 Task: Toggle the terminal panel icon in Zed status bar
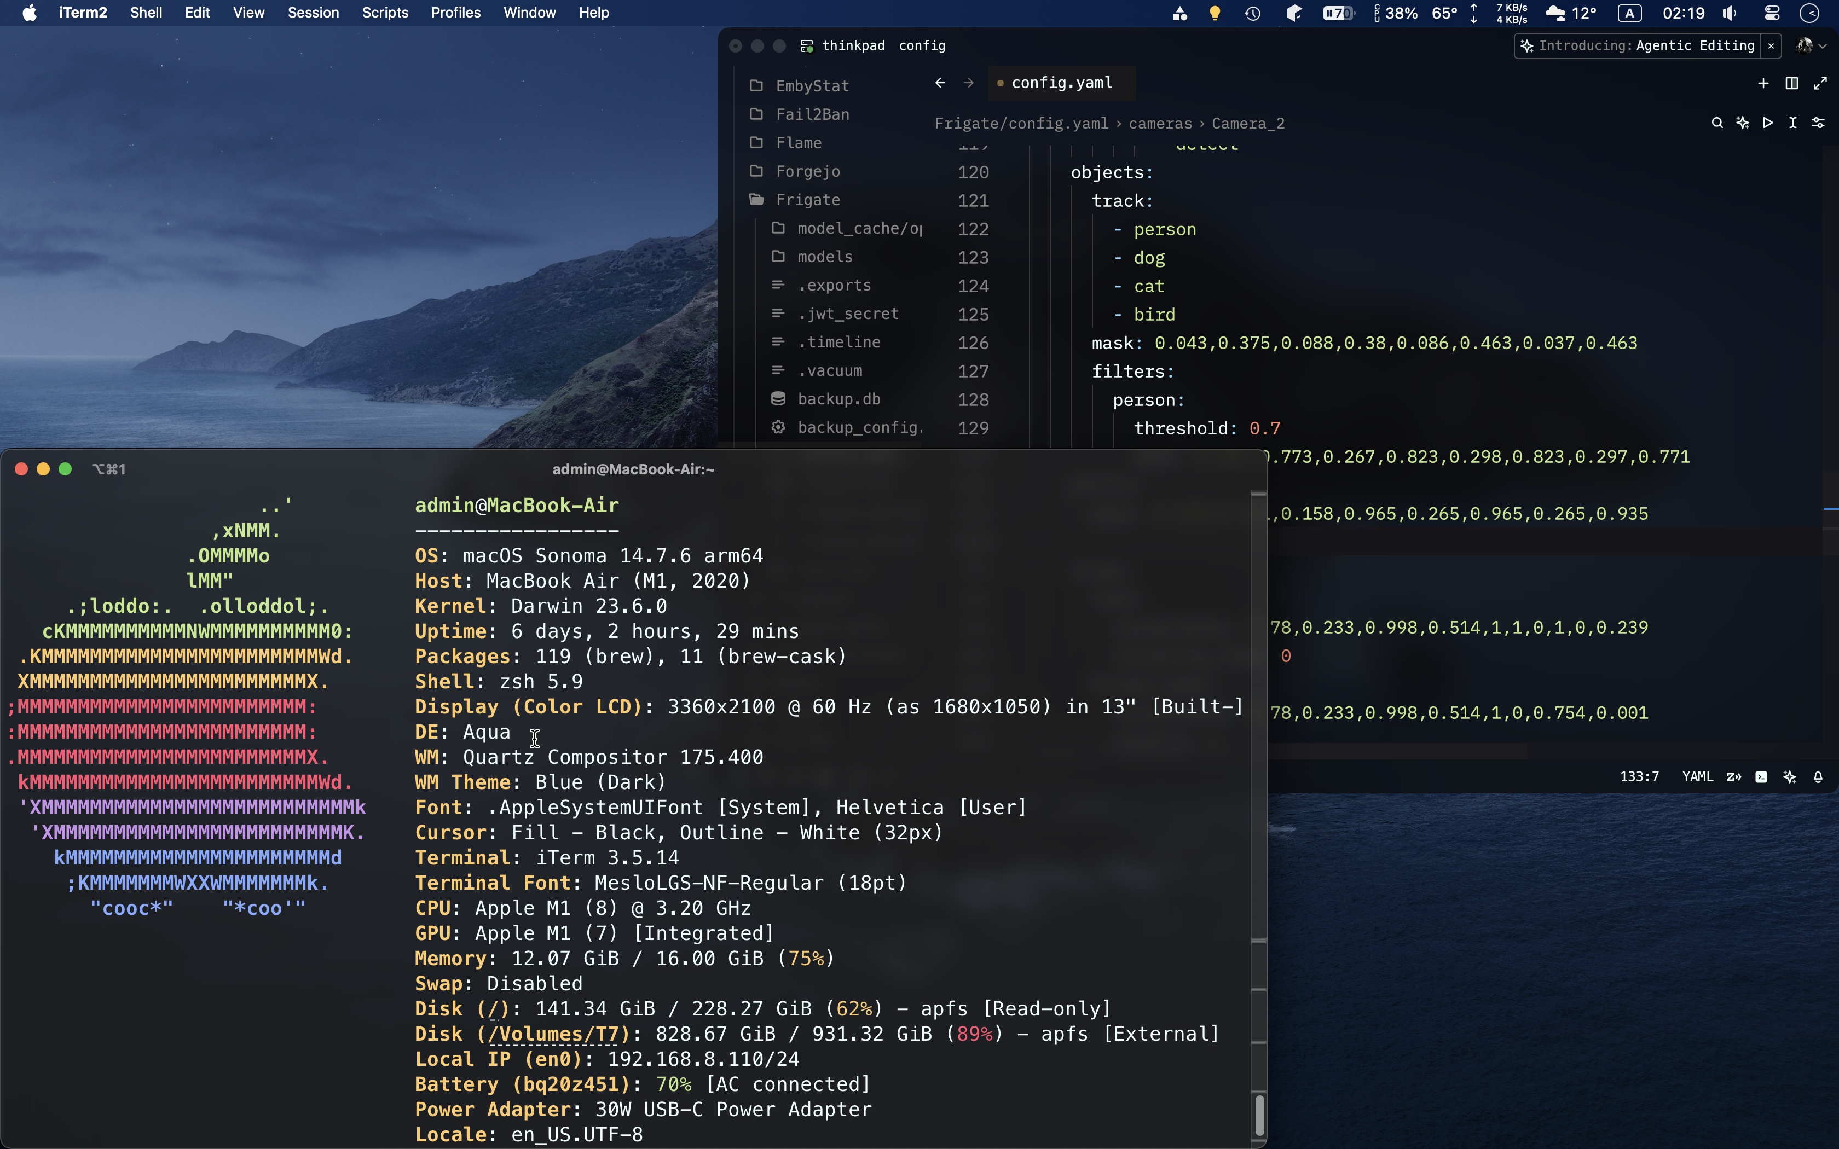click(1761, 776)
